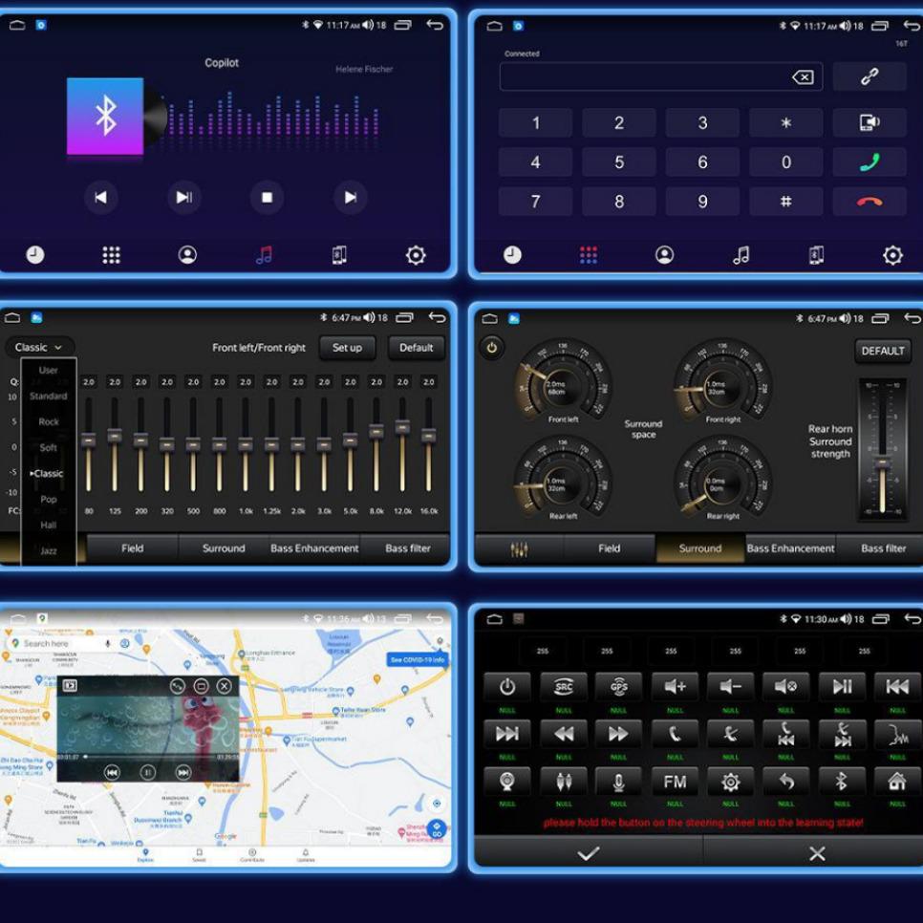Click the Bluetooth link icon beside number field

(869, 77)
